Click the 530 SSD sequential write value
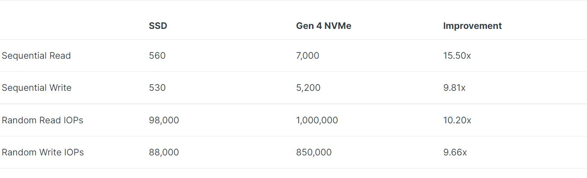Viewport: 587px width, 178px height. 157,88
